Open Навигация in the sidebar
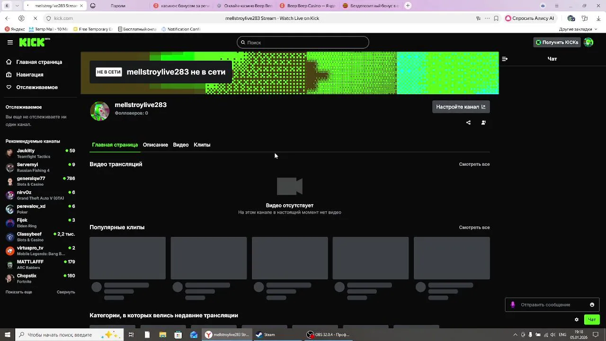 coord(29,75)
